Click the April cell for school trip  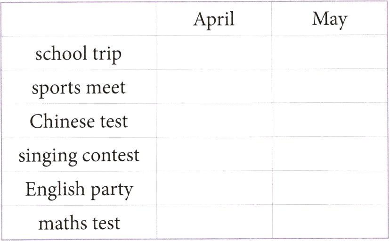tap(214, 53)
